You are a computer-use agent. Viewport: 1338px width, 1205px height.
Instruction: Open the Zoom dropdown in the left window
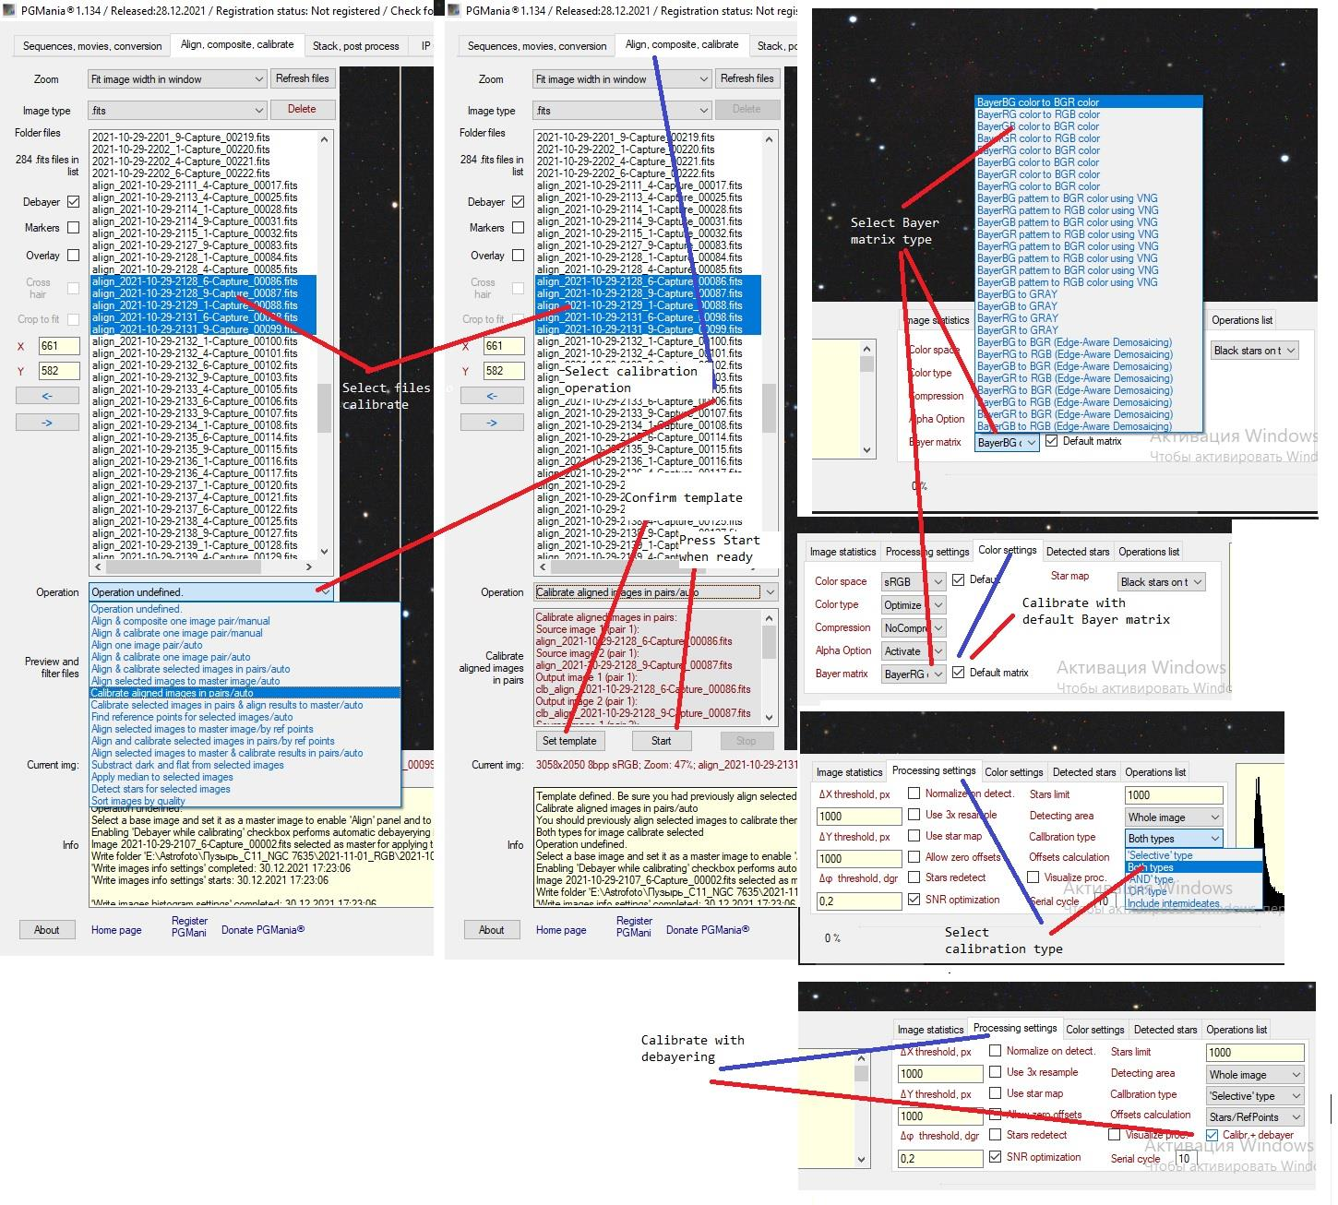tap(177, 79)
